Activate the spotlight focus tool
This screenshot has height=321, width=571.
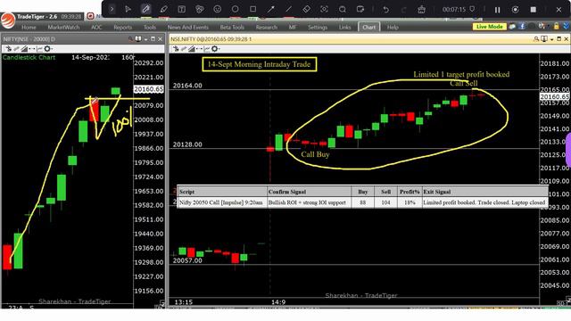[x=324, y=9]
